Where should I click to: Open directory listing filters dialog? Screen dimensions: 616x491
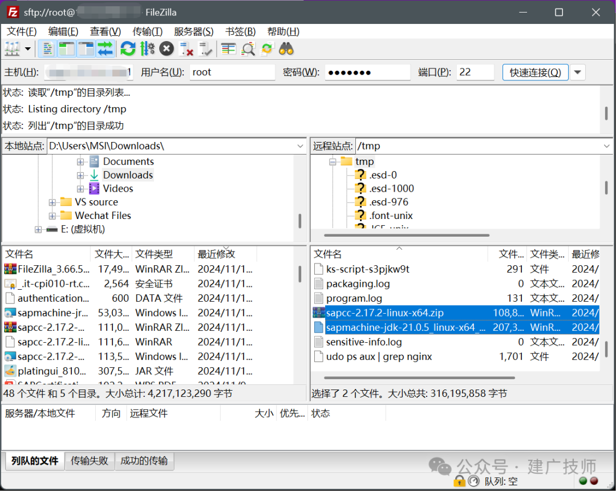228,49
